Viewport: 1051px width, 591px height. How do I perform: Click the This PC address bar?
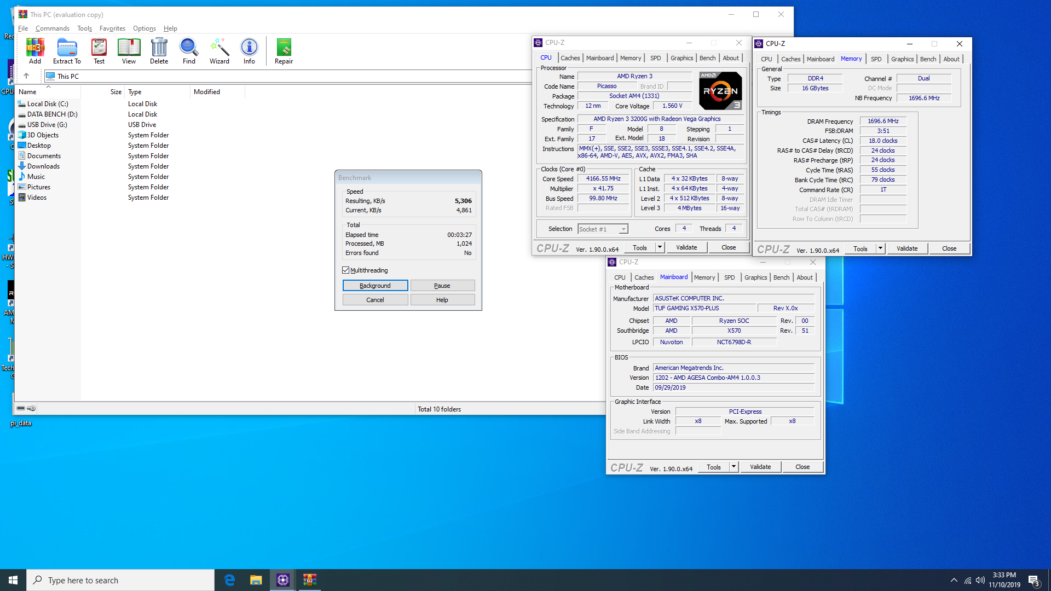287,76
